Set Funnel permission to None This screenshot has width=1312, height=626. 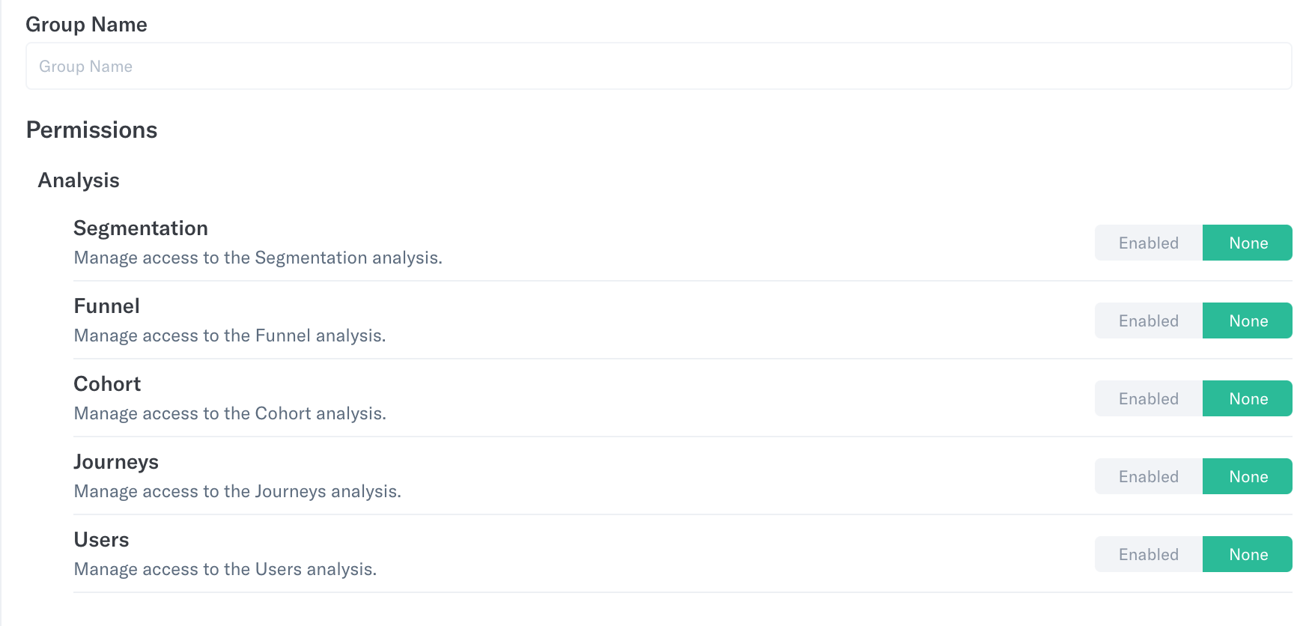click(x=1248, y=320)
